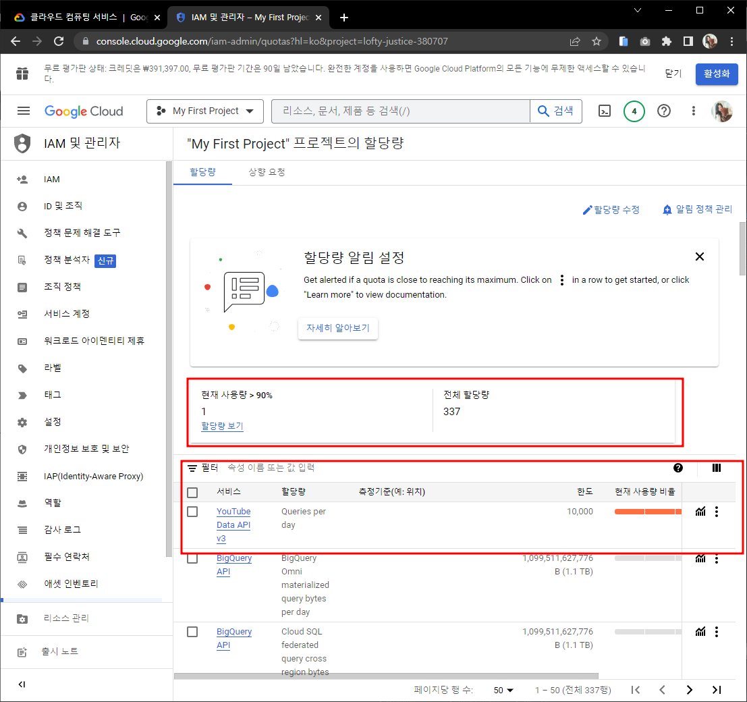Image resolution: width=747 pixels, height=702 pixels.
Task: Click the IAM shield logo icon
Action: pos(22,143)
